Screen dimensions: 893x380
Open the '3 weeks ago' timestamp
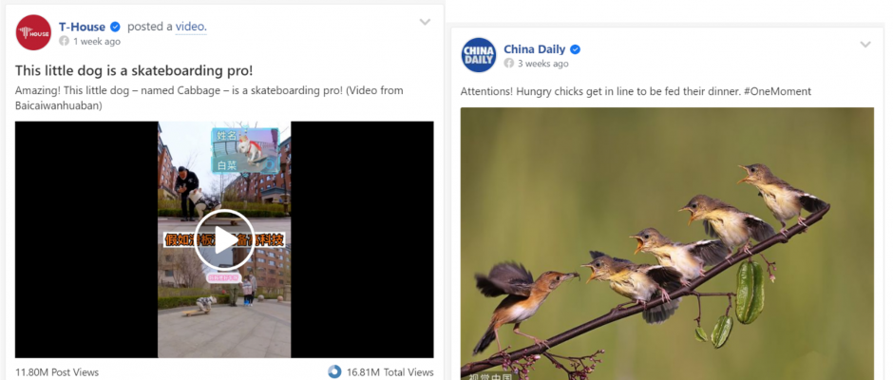pos(542,64)
